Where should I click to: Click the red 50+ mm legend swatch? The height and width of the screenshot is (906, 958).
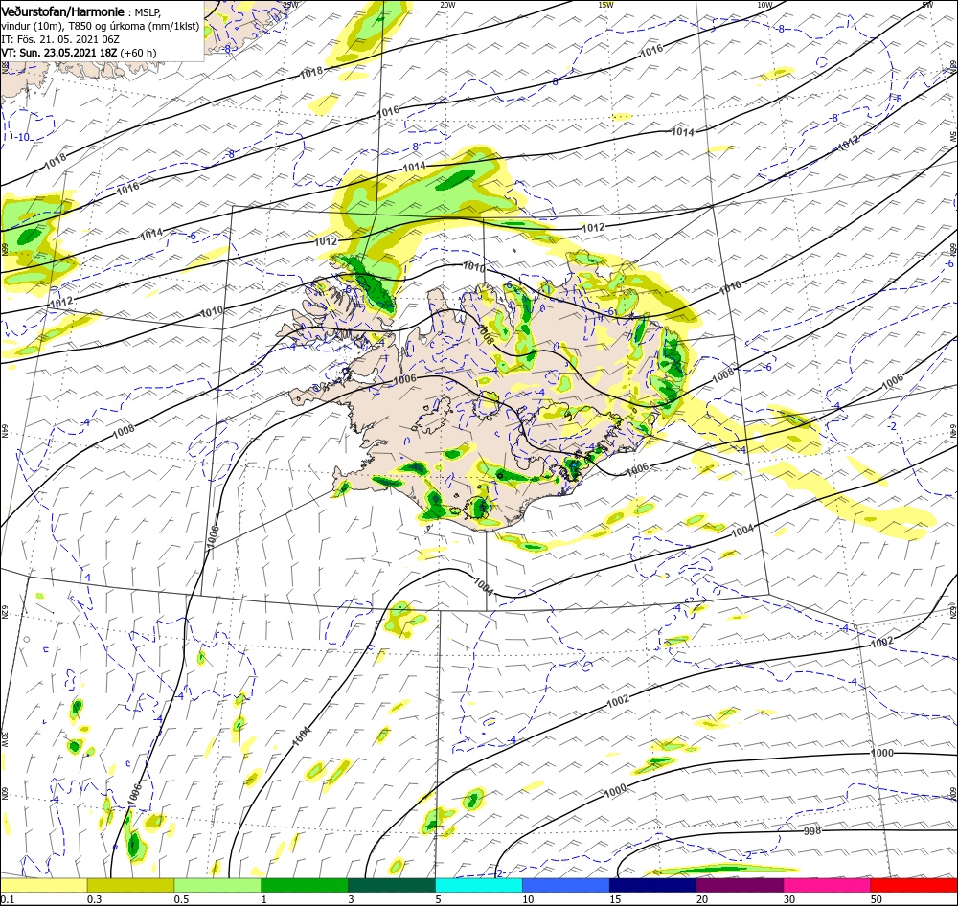914,885
